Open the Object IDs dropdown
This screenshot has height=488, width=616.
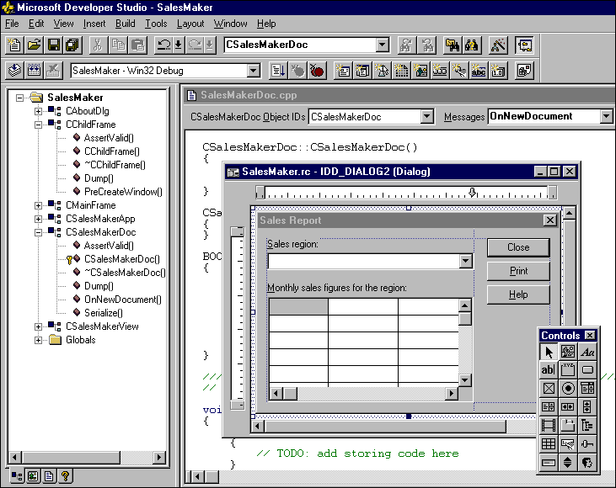[x=426, y=116]
